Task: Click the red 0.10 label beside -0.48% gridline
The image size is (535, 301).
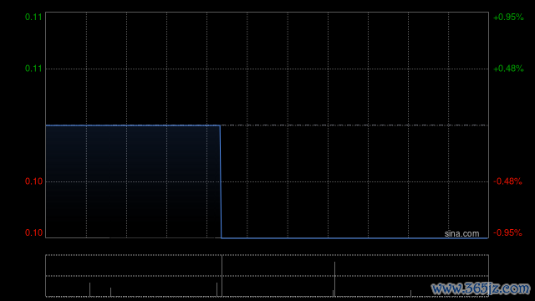Action: (33, 181)
